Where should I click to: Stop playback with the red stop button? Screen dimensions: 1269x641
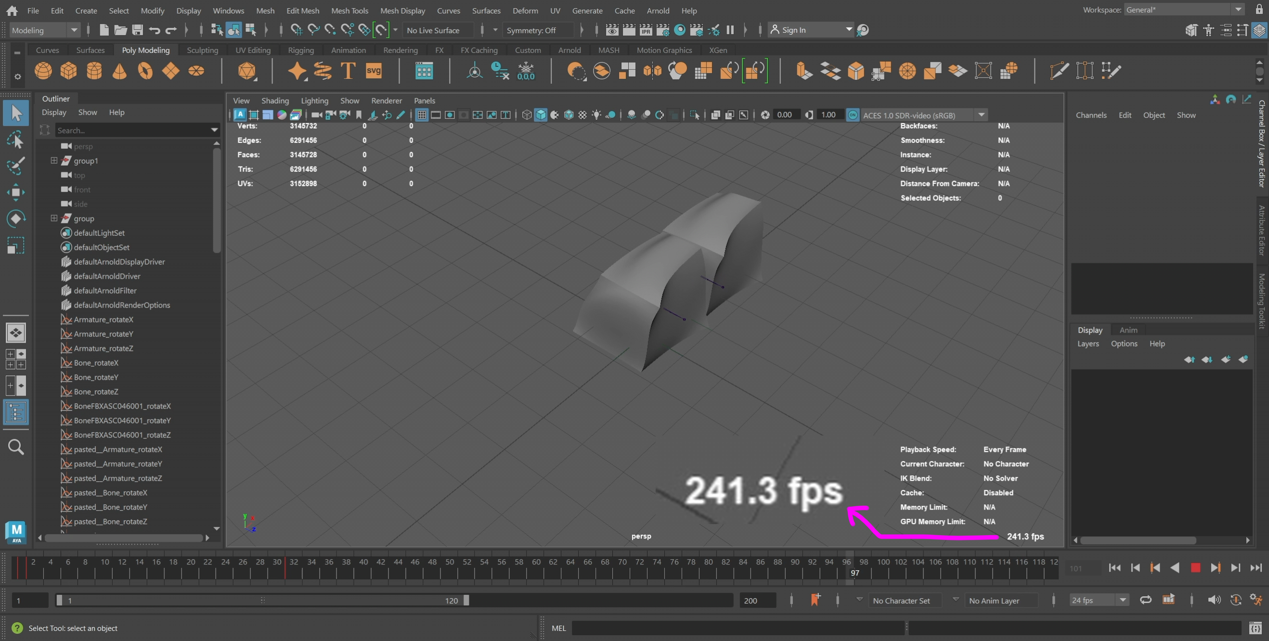1195,568
